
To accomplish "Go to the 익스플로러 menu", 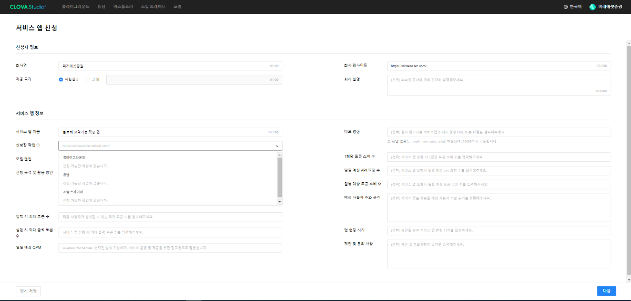I will tap(124, 7).
